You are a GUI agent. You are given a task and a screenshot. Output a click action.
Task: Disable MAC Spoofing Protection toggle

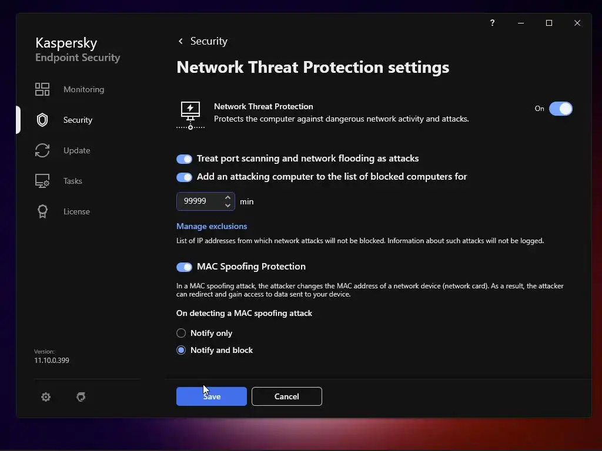(x=184, y=267)
